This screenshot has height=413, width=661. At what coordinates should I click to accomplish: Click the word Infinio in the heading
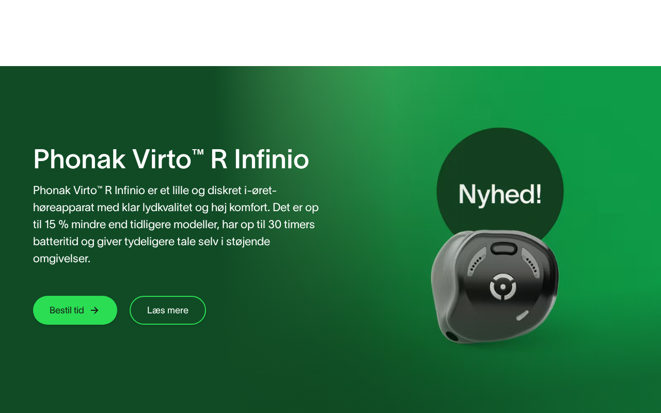(272, 159)
